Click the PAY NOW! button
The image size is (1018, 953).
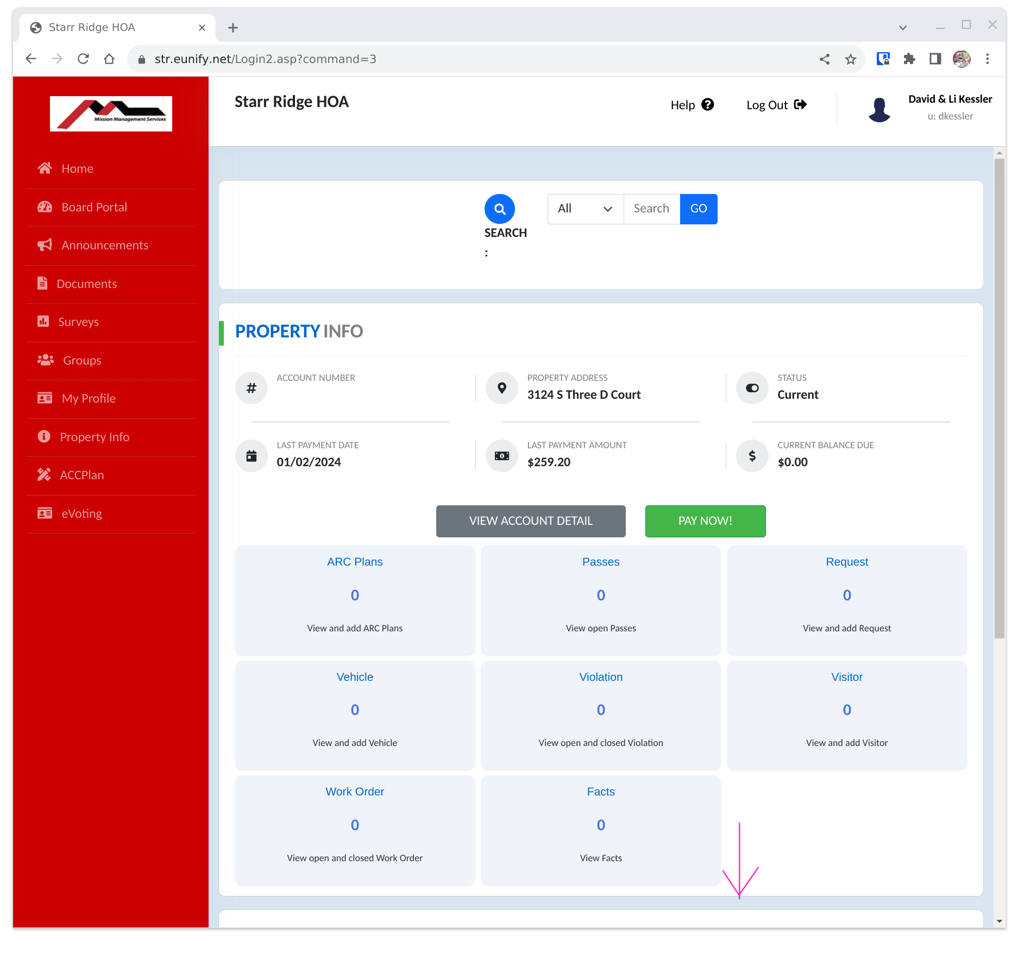point(705,521)
